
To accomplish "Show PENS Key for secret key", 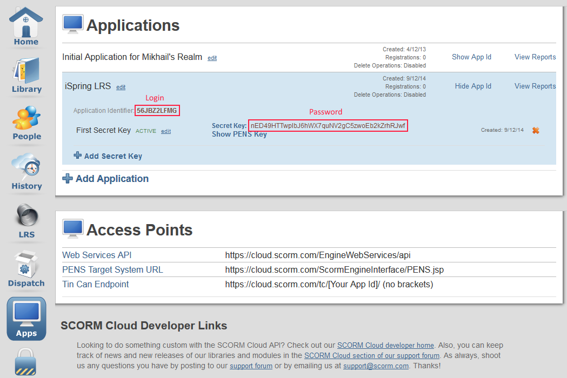I will (239, 134).
